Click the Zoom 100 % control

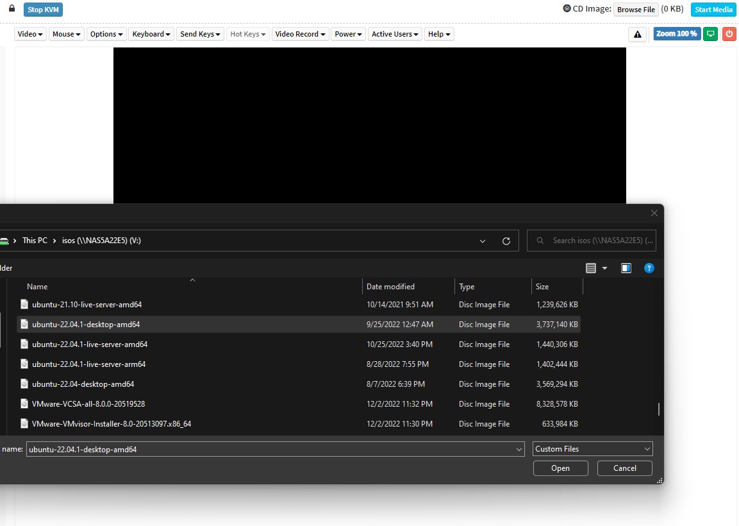pyautogui.click(x=676, y=34)
